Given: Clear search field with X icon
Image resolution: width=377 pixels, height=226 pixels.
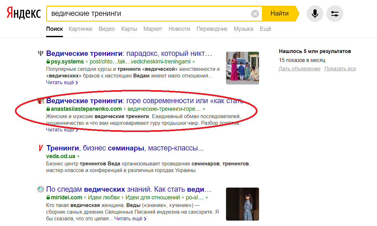Looking at the screenshot, I should (x=255, y=14).
